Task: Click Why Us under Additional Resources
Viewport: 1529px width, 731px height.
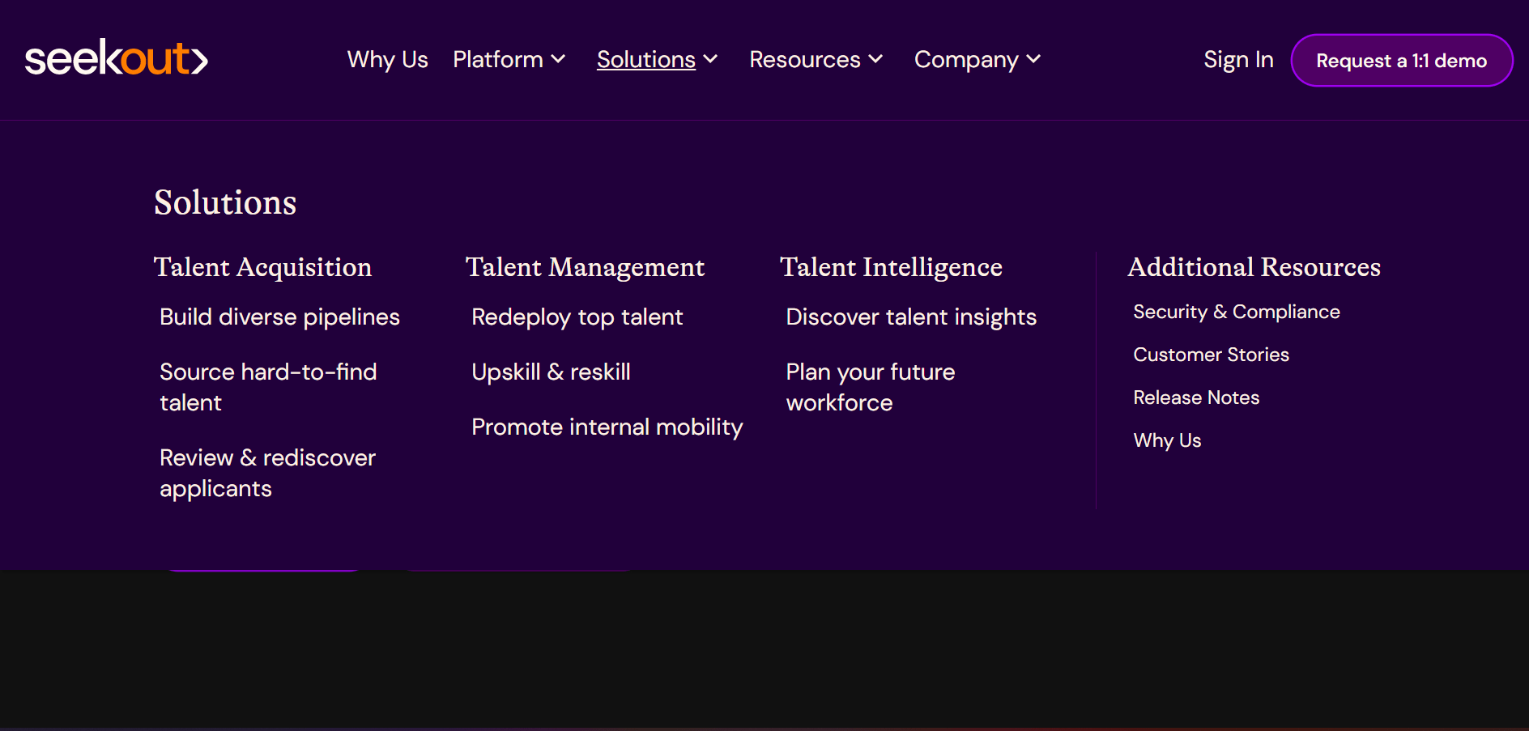Action: click(x=1167, y=440)
